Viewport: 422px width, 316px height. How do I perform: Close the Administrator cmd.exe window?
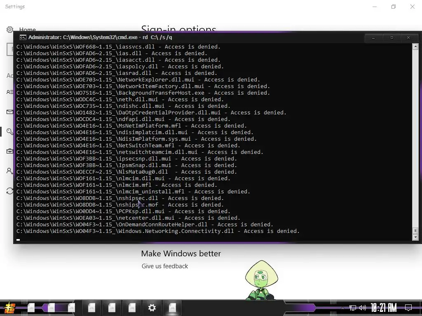tap(408, 38)
